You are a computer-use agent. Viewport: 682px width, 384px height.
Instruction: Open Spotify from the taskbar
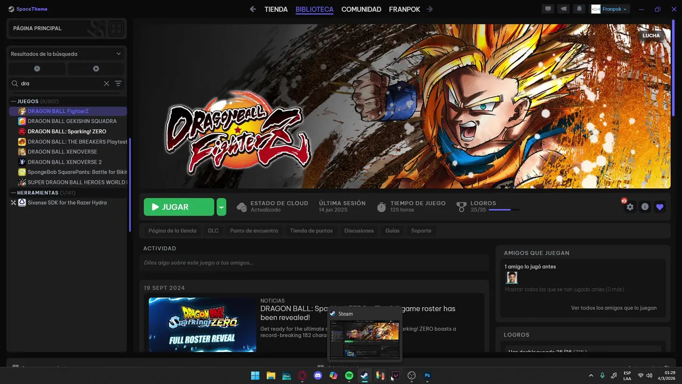(x=349, y=375)
